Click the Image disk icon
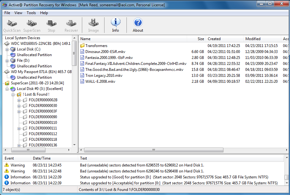 [94, 23]
